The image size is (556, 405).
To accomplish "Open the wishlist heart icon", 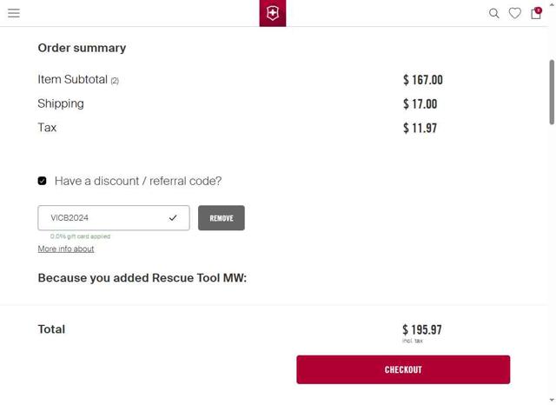I will [514, 13].
